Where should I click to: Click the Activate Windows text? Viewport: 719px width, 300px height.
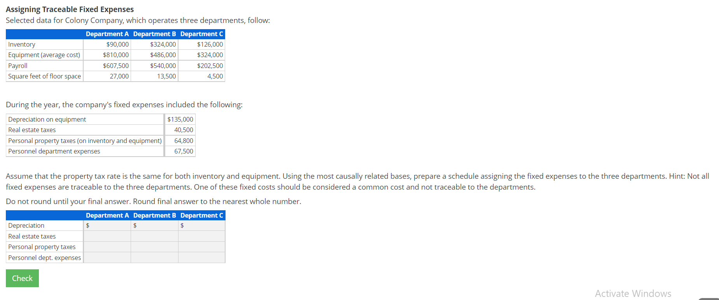coord(633,293)
